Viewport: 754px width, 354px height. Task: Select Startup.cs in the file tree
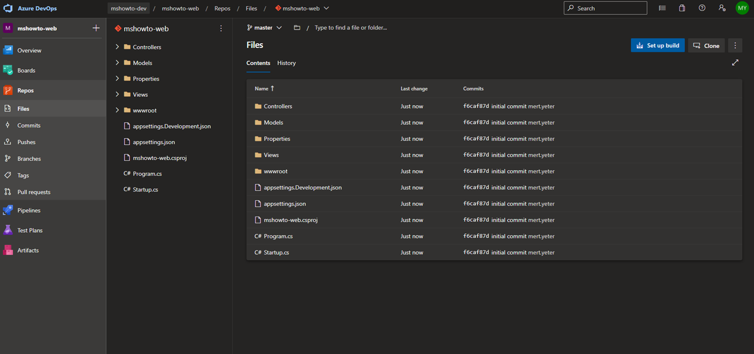click(145, 189)
